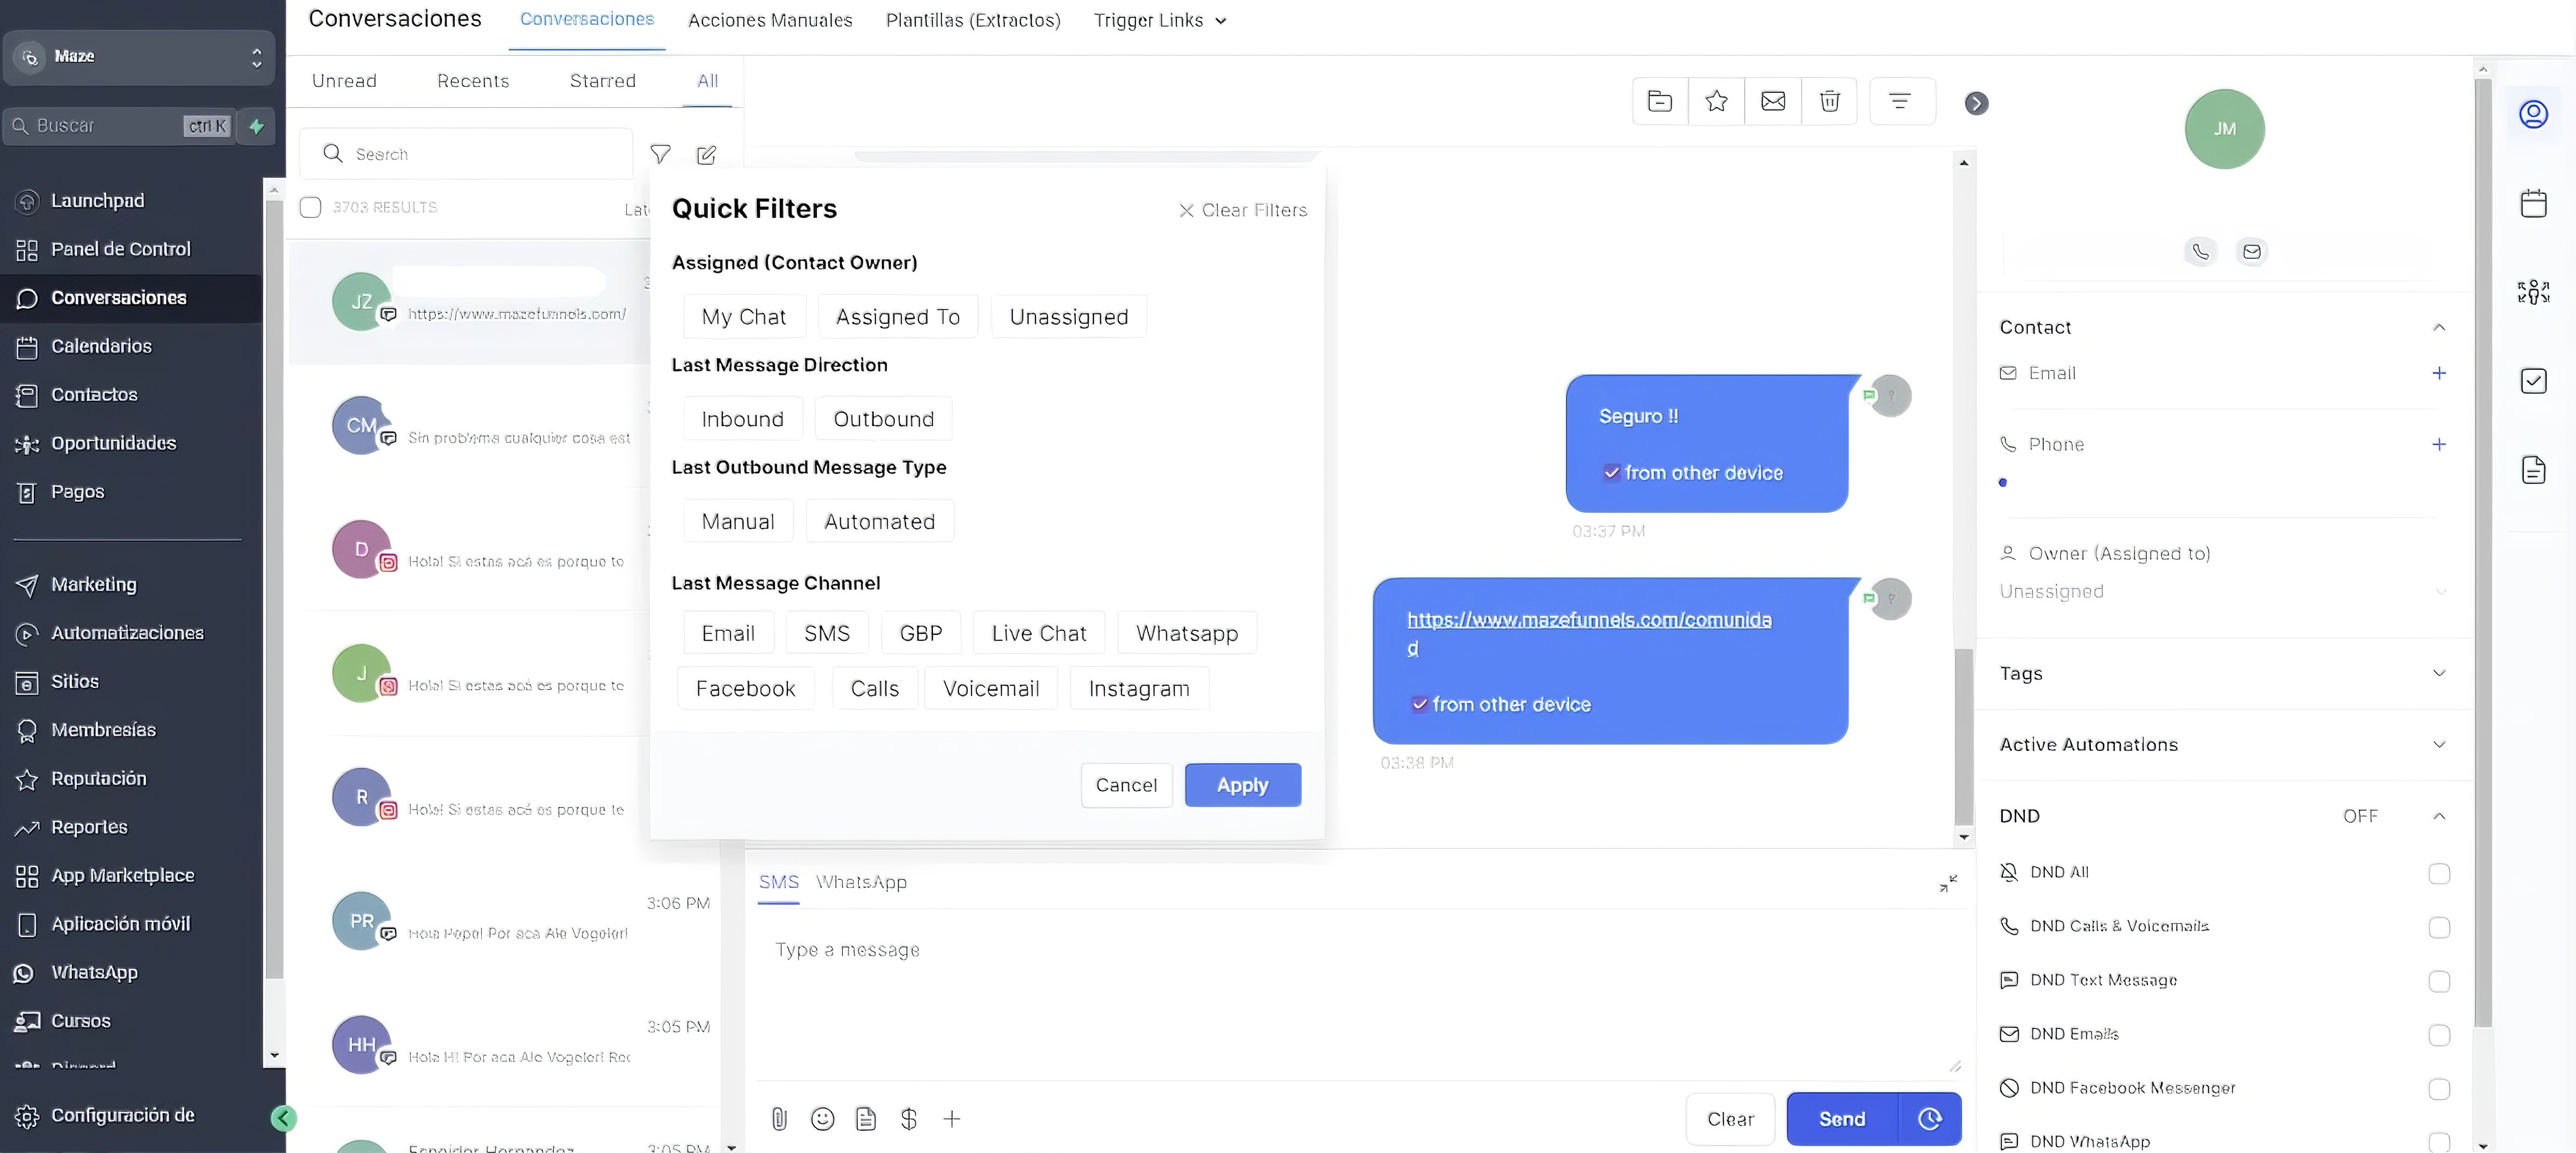Tick the select-all results checkbox

[310, 207]
